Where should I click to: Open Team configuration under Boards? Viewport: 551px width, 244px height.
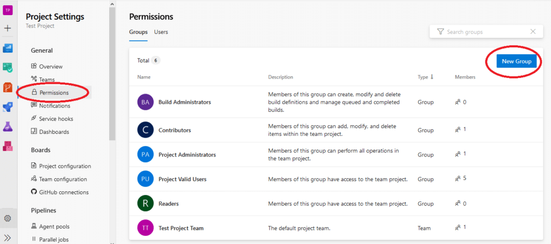[63, 179]
